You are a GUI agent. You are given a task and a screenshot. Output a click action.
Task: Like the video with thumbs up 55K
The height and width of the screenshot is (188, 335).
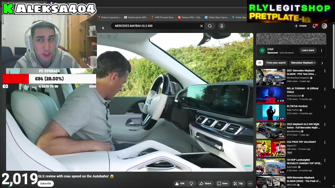pyautogui.click(x=180, y=184)
